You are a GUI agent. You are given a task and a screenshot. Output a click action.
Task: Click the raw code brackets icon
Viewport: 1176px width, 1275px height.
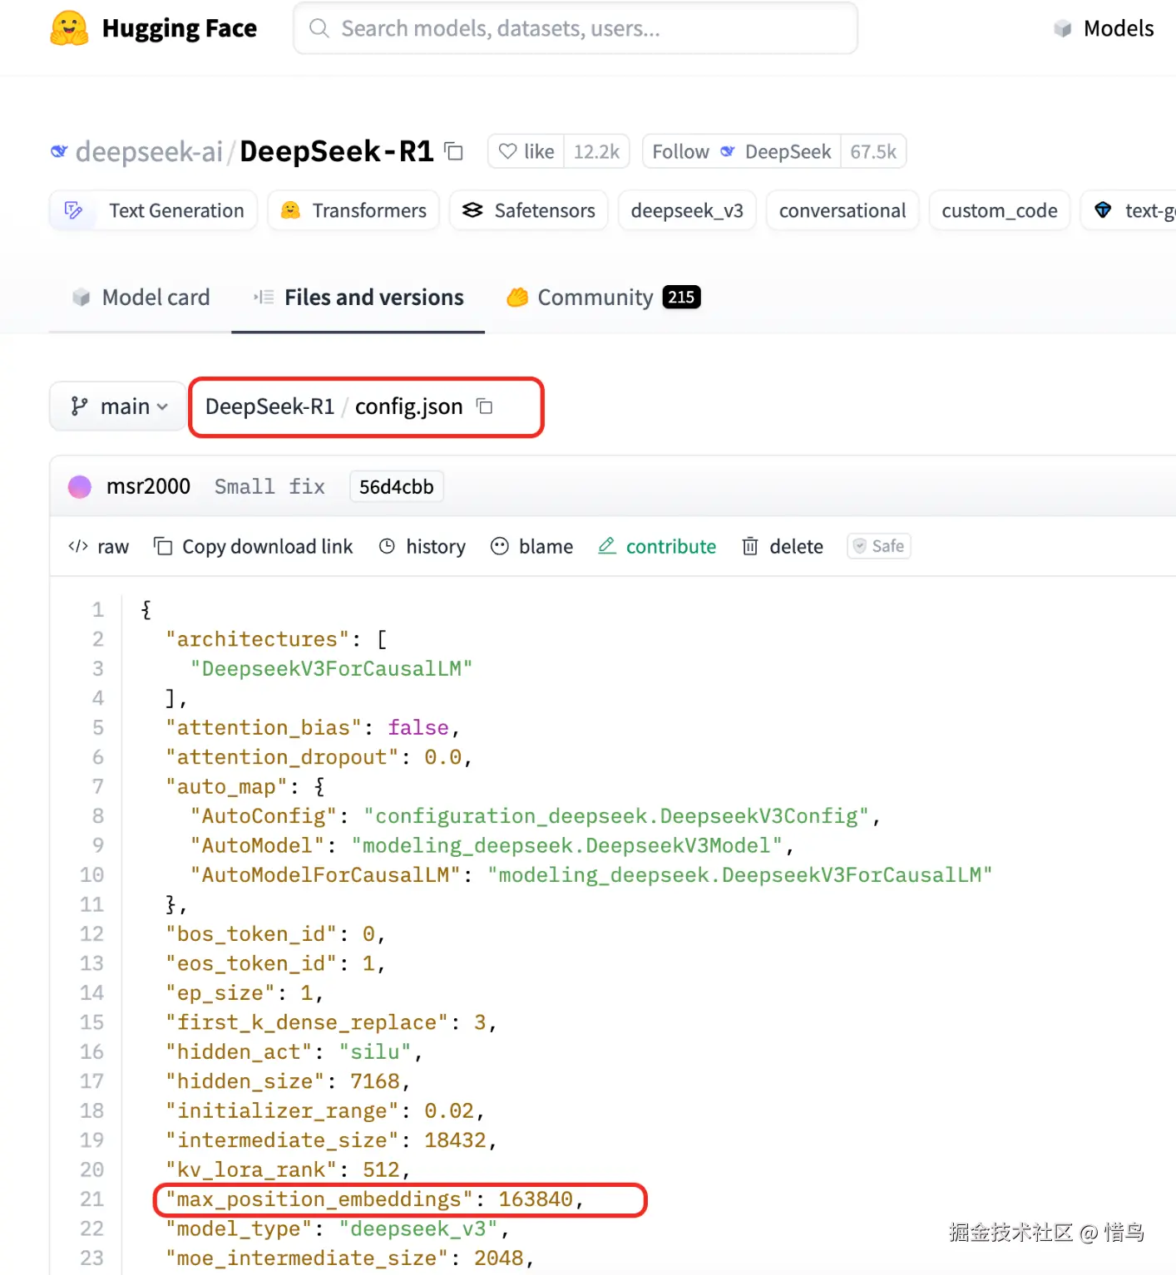pos(78,546)
